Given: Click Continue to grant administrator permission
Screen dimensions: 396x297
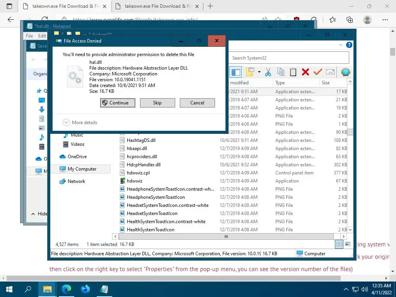Looking at the screenshot, I should [x=118, y=103].
